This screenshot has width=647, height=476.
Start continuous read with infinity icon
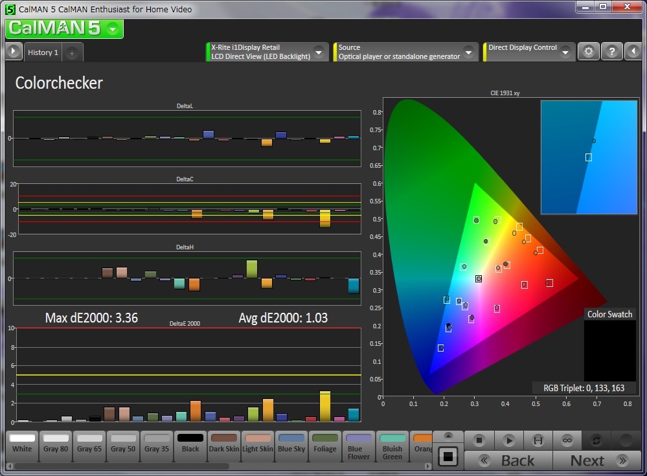(567, 440)
